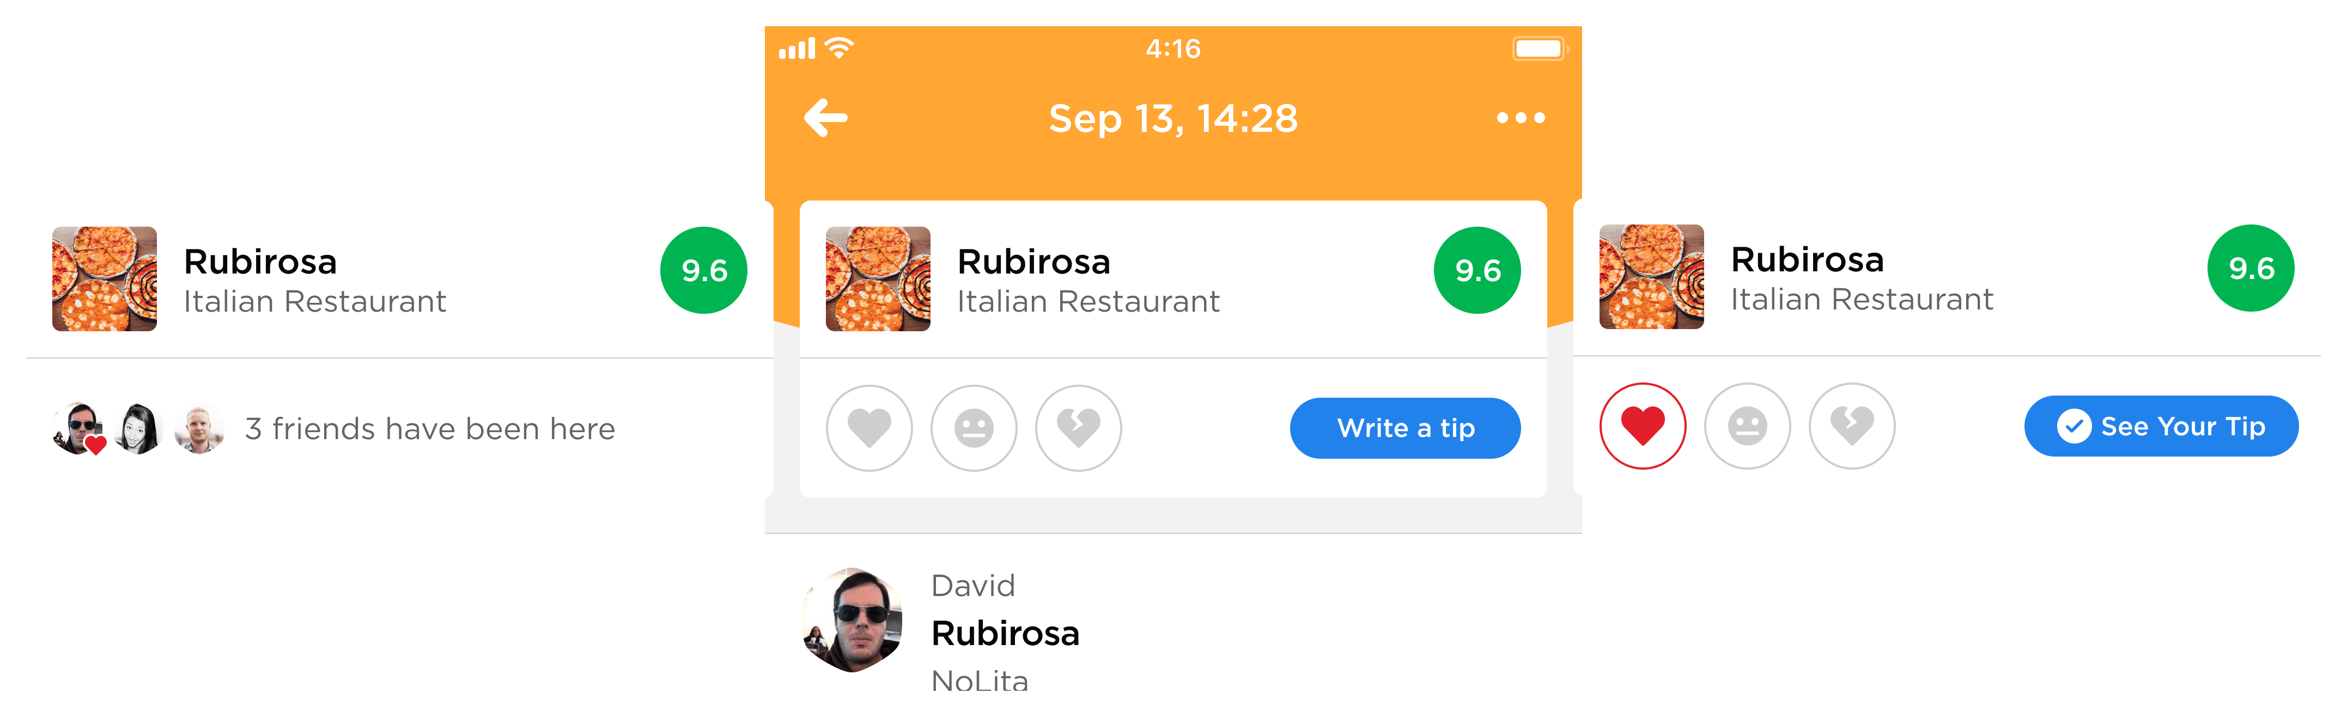Tap friend avatar with red heart badge
Image resolution: width=2347 pixels, height=717 pixels.
(x=79, y=428)
